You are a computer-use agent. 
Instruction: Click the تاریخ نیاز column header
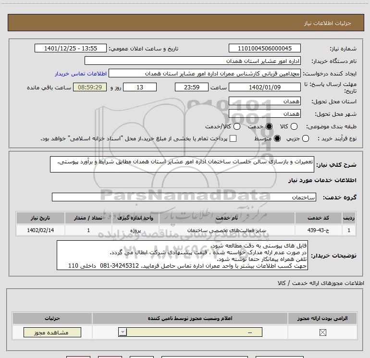tap(40, 218)
